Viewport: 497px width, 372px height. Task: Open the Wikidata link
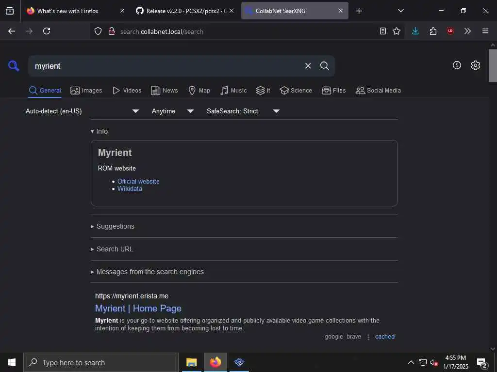(x=130, y=188)
